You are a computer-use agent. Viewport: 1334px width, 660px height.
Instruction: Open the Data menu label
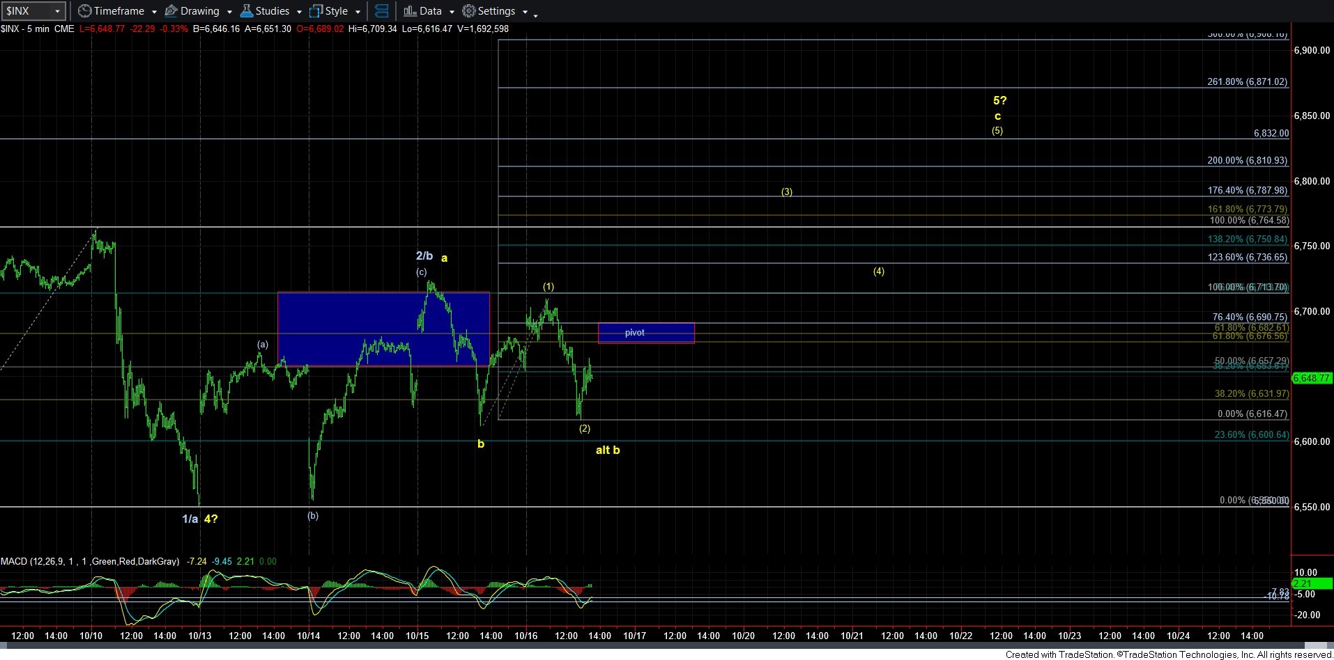point(430,11)
